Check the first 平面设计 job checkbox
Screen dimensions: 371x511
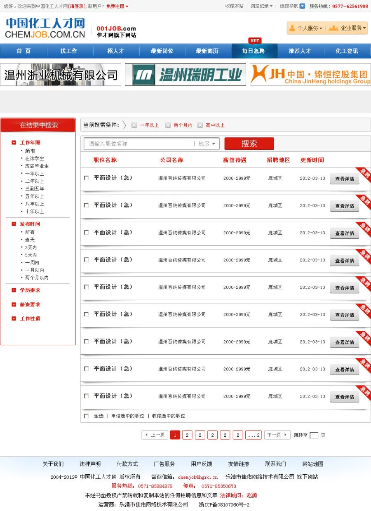pyautogui.click(x=86, y=178)
